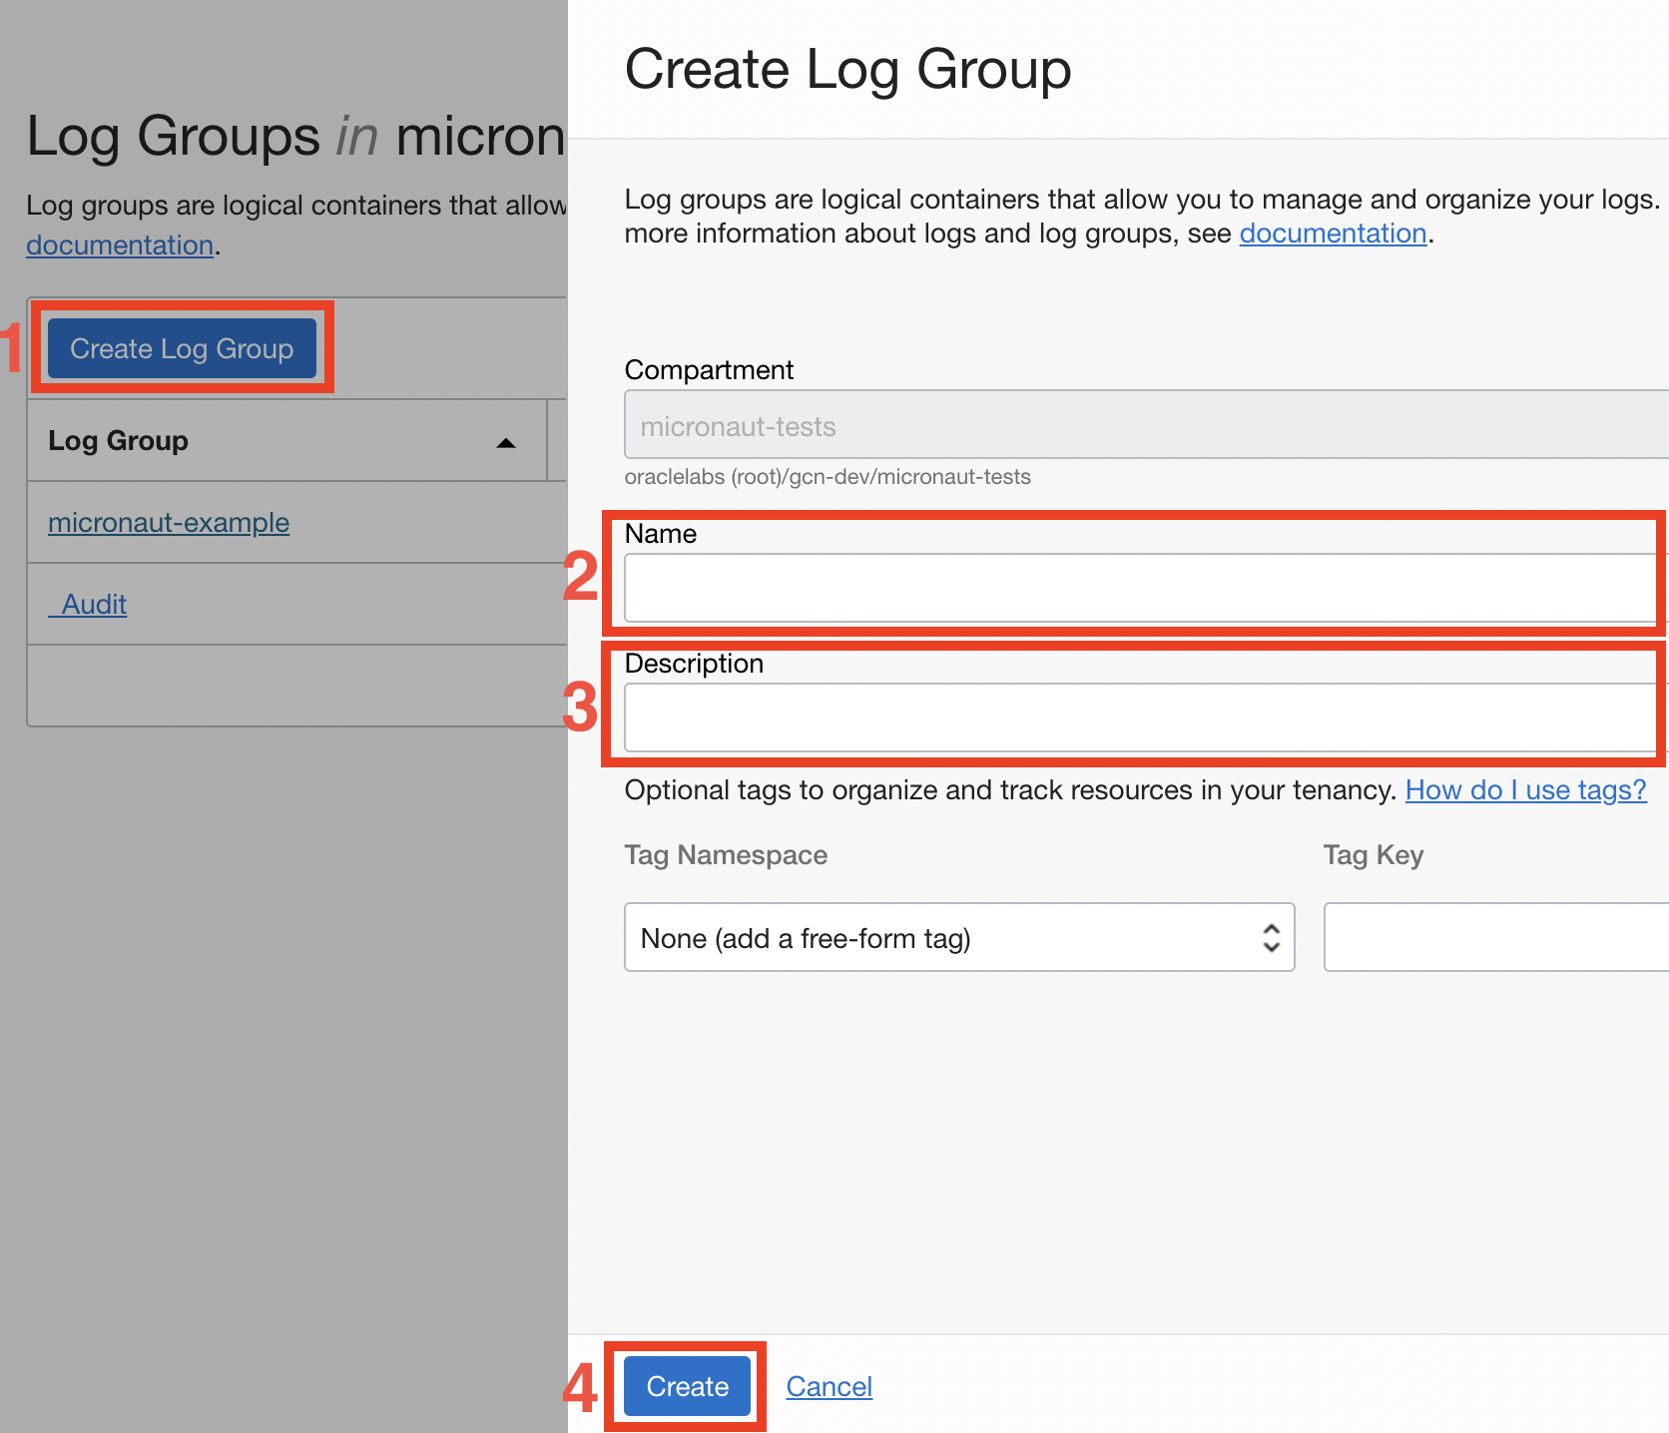This screenshot has width=1669, height=1433.
Task: Click the Tag Namespace label
Action: coord(726,855)
